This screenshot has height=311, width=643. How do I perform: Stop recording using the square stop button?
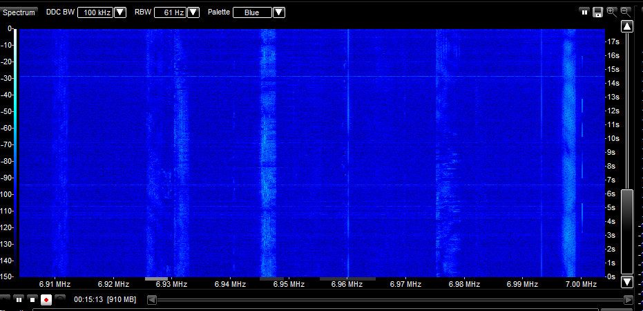tap(33, 300)
